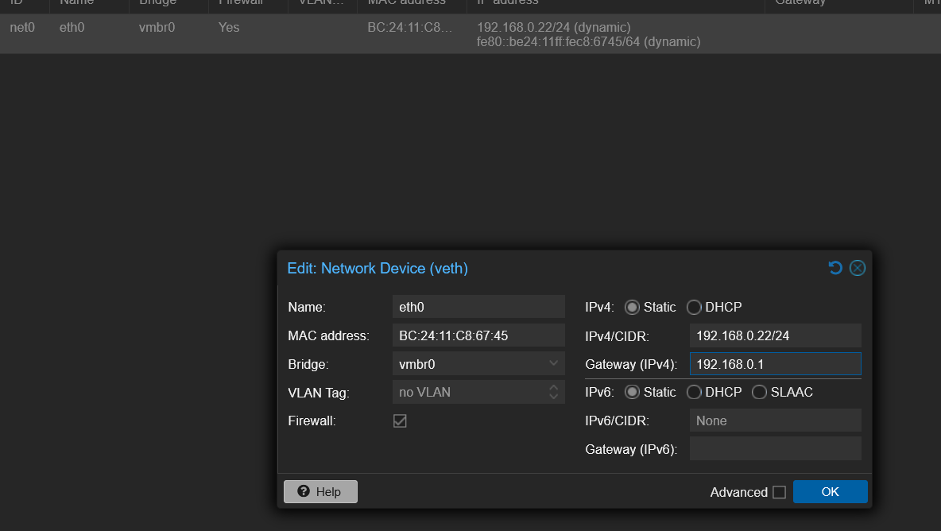The image size is (941, 531).
Task: Select IPv4 DHCP radio button
Action: pyautogui.click(x=694, y=307)
